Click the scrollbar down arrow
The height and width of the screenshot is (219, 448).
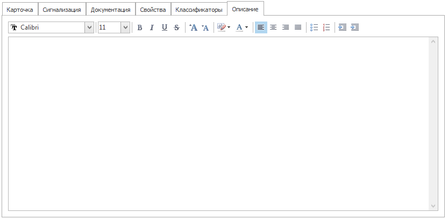(x=433, y=206)
